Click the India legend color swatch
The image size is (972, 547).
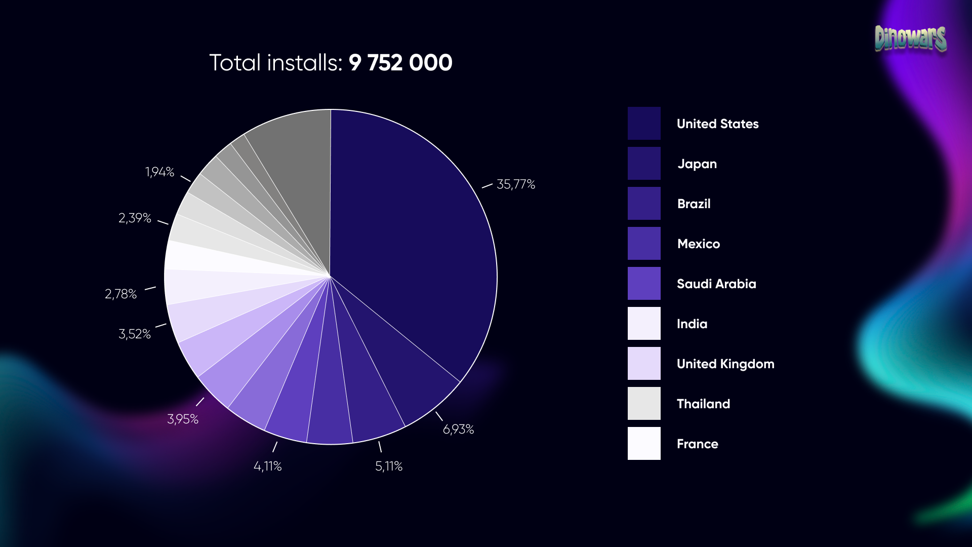[x=644, y=323]
